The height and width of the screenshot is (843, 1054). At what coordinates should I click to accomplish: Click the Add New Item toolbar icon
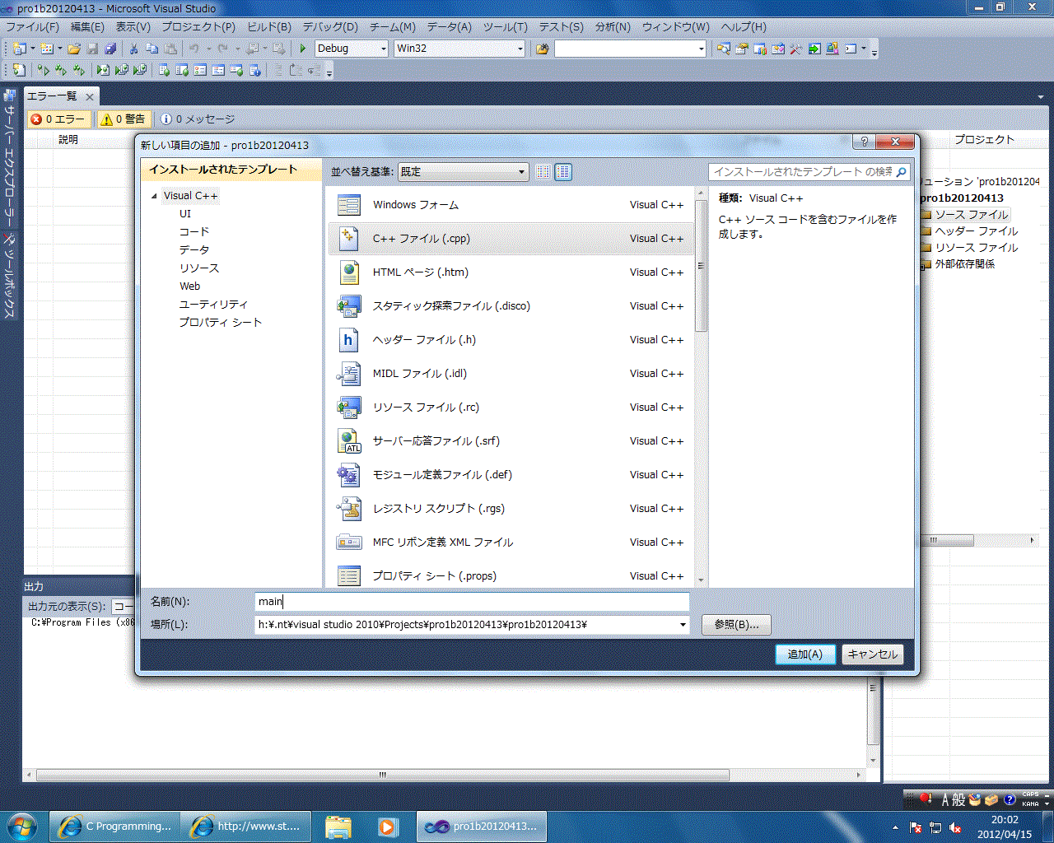pos(46,49)
